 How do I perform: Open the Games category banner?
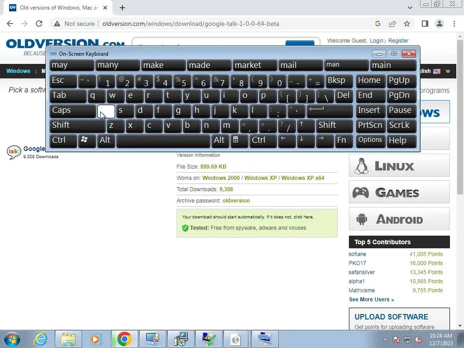(x=399, y=192)
